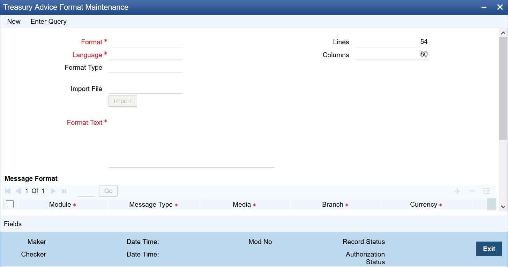Focus the Format input field
Viewport: 508px width, 267px height.
click(x=145, y=42)
